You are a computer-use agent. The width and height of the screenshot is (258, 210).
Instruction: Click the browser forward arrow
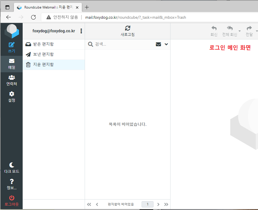click(x=21, y=17)
